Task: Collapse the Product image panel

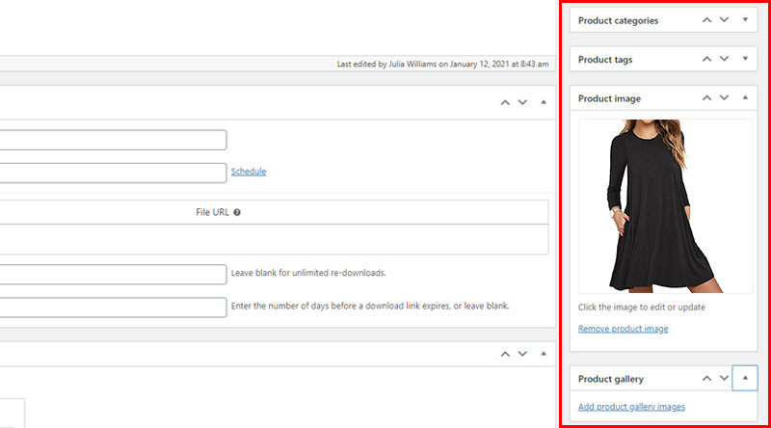Action: tap(745, 98)
